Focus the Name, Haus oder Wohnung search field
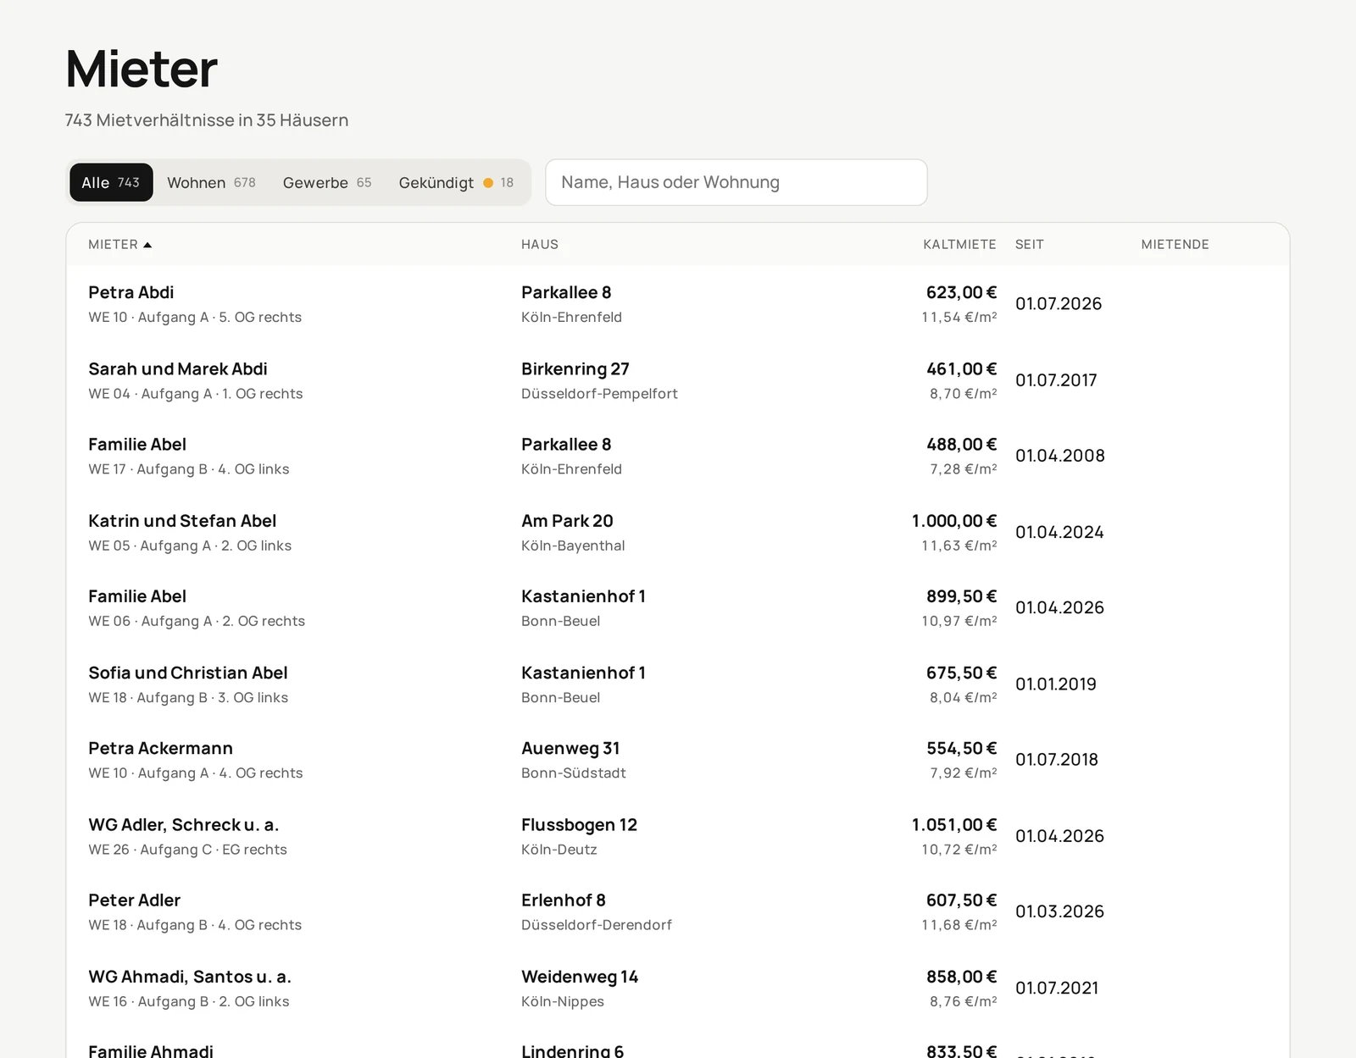1356x1058 pixels. click(x=736, y=182)
